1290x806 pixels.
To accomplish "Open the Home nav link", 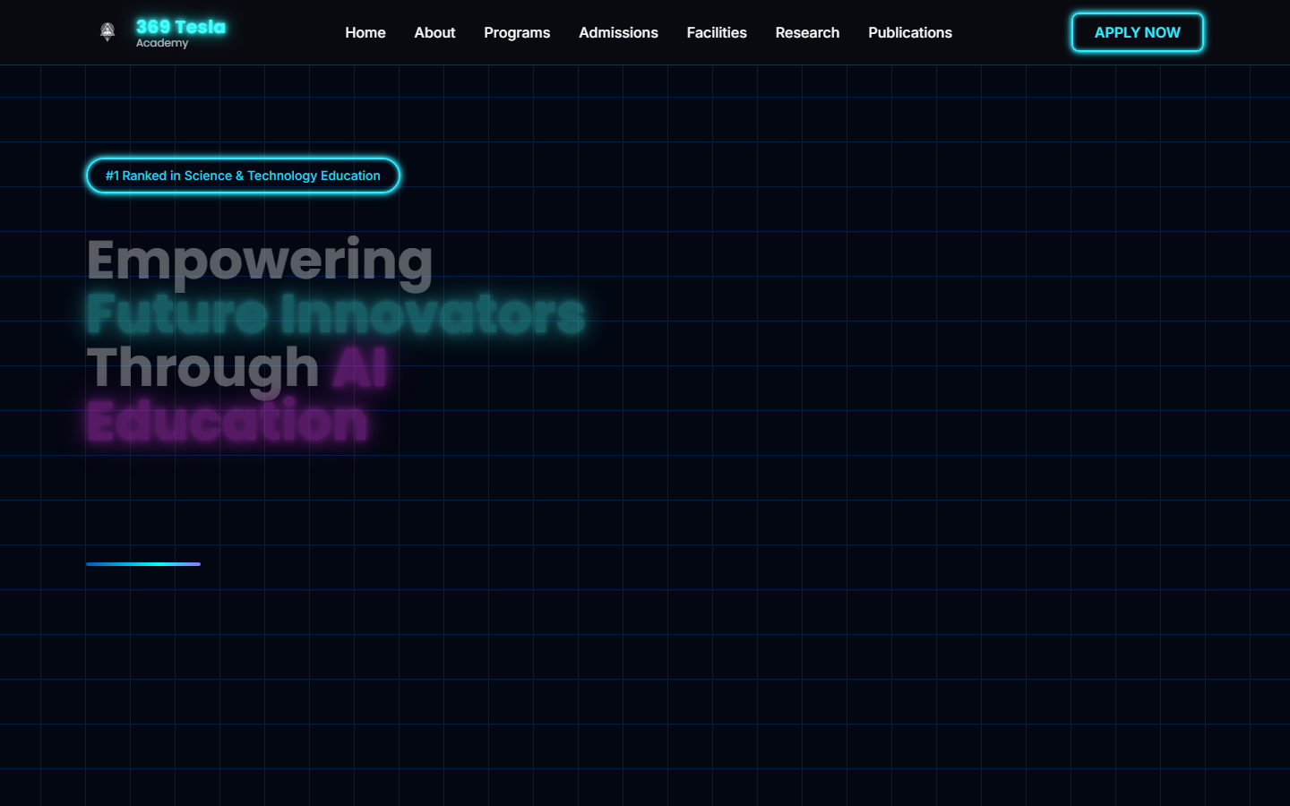I will (365, 32).
